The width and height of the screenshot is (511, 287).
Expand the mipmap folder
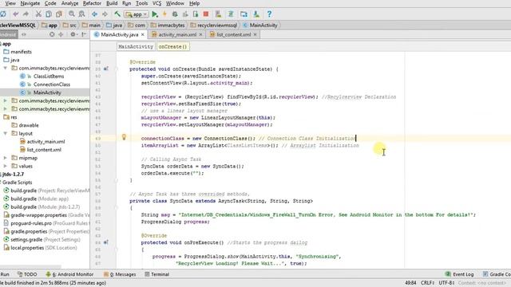pyautogui.click(x=6, y=158)
